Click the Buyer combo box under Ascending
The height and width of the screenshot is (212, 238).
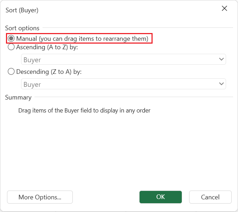click(x=120, y=60)
